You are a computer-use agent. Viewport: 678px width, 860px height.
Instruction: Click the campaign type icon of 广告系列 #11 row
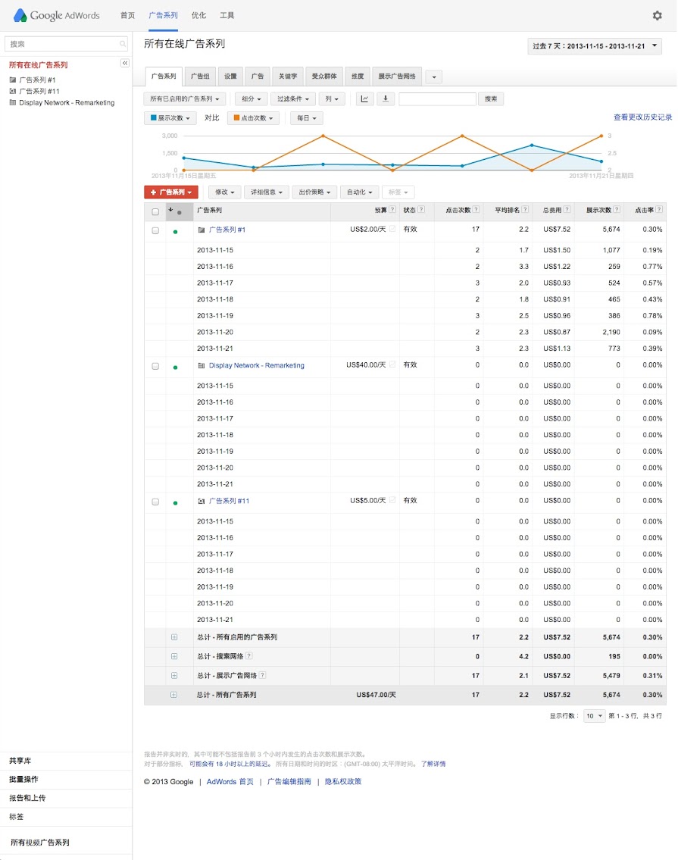(202, 502)
